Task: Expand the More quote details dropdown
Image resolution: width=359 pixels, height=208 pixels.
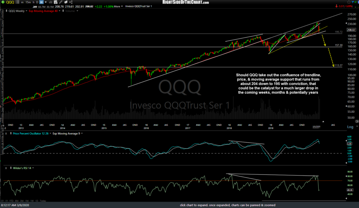Action: [x=119, y=6]
